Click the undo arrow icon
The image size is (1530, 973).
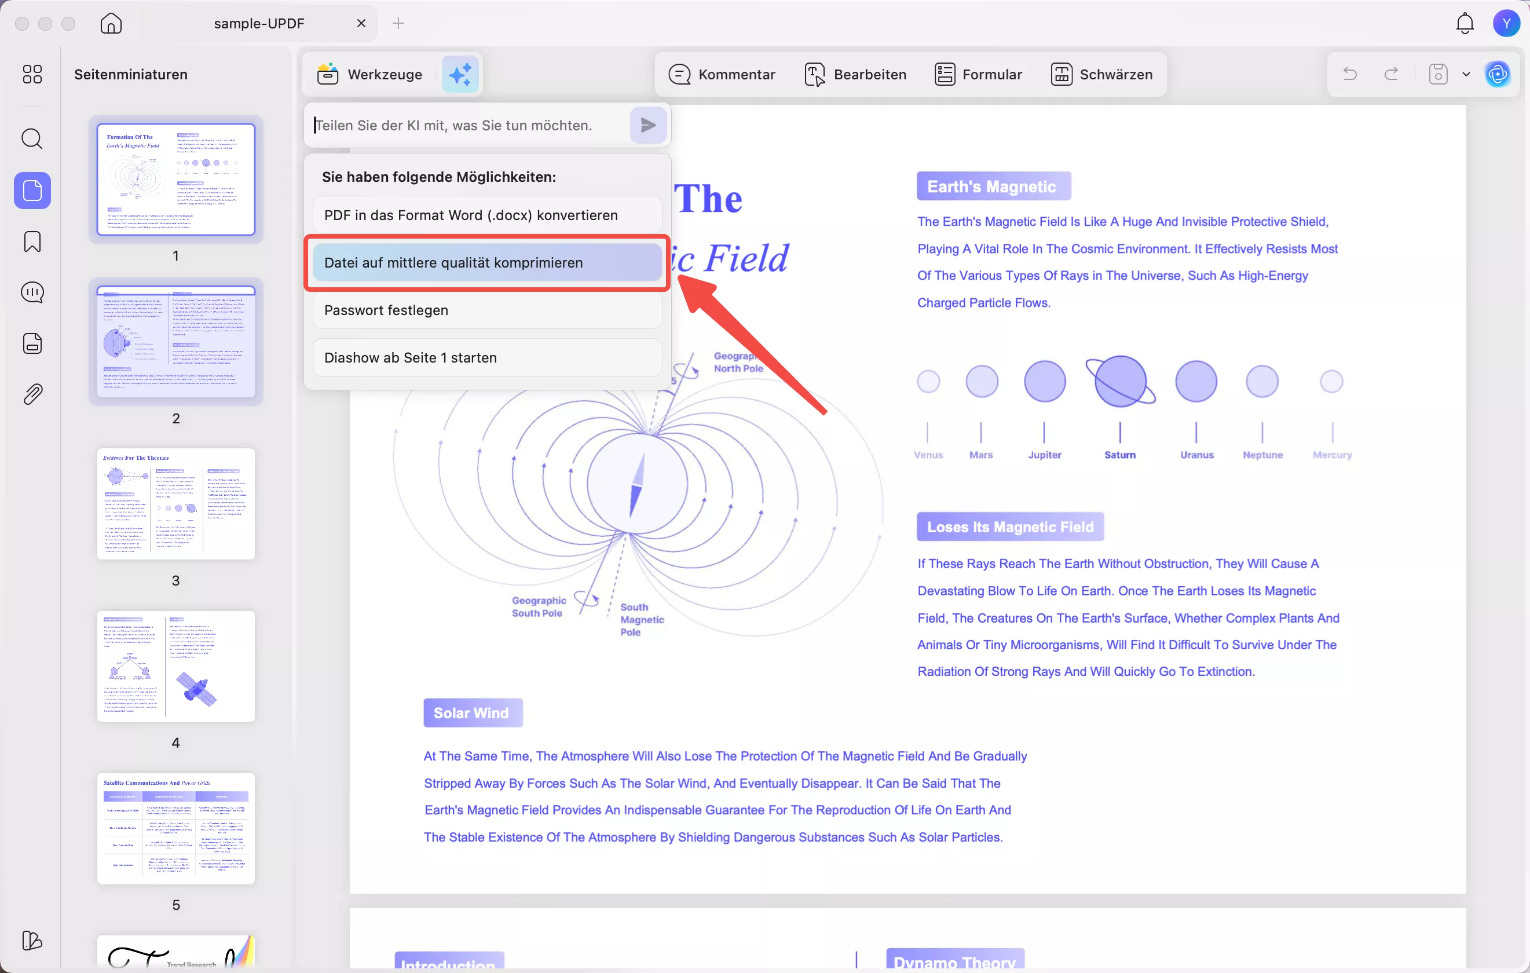(x=1350, y=74)
